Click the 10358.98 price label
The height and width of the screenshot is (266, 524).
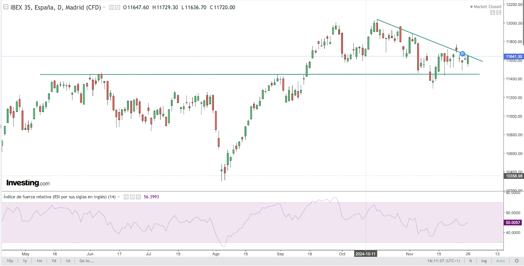pyautogui.click(x=514, y=176)
